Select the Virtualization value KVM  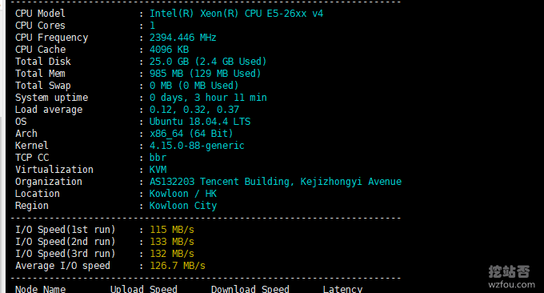pos(158,170)
